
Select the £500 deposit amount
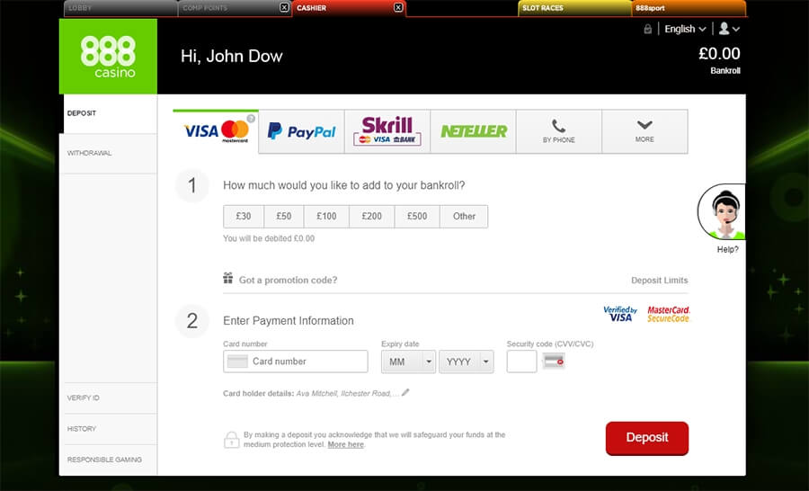(417, 217)
